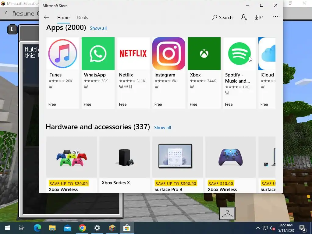Click the Surface Pro 9 title text
The height and width of the screenshot is (234, 312).
coord(168,190)
